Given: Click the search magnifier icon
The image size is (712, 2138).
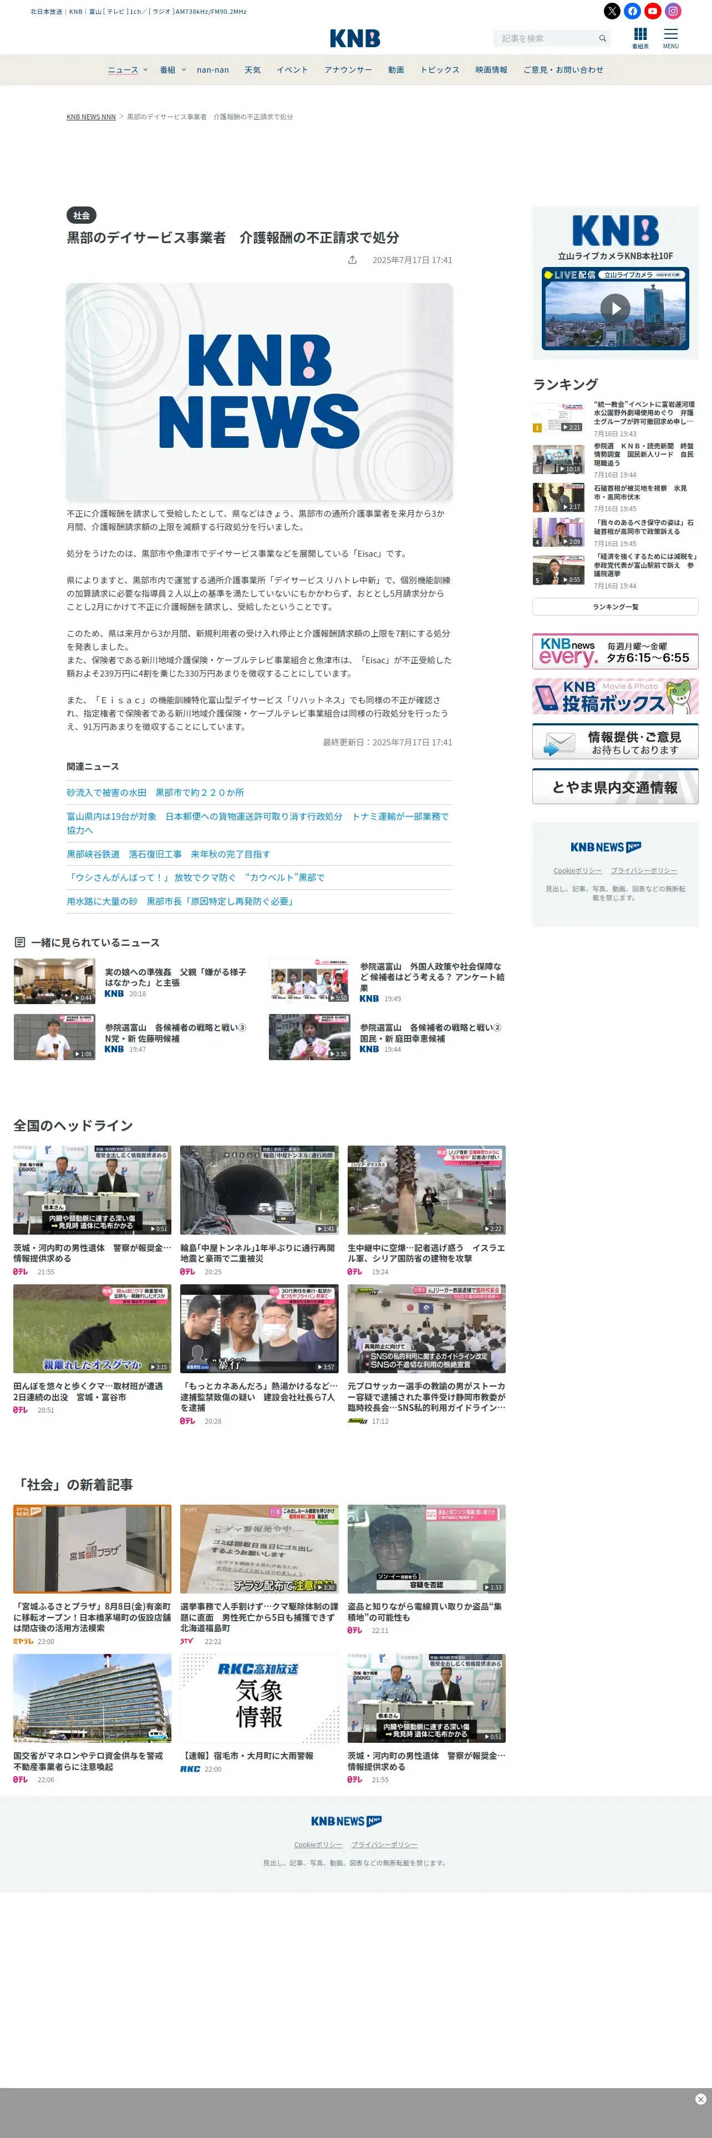Looking at the screenshot, I should tap(603, 38).
